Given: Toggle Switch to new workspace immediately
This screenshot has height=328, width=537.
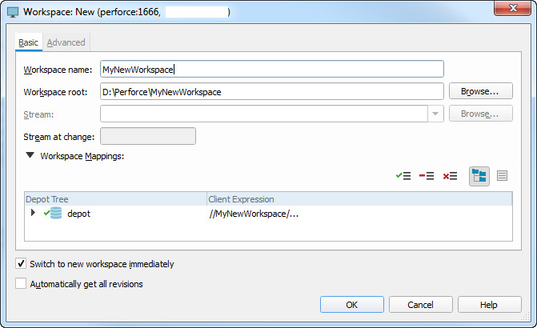Looking at the screenshot, I should pos(21,264).
